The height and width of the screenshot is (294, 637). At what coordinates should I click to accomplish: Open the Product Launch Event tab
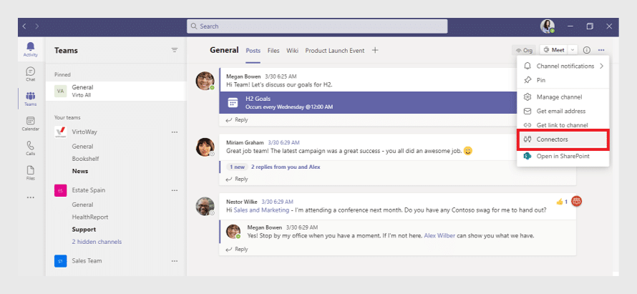[x=335, y=51]
